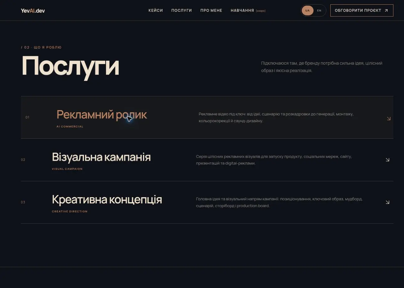This screenshot has width=404, height=288.
Task: Click the description starting with Серія цілісних рекламних
Action: [x=274, y=160]
